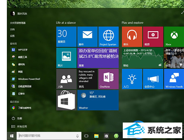Screen dimensions: 184x140
Task: Open File Explorer from the Start list
Action: pos(18,23)
